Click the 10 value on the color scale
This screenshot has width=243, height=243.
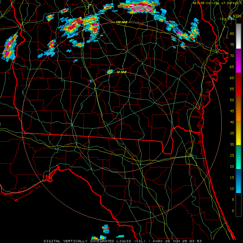point(232,189)
